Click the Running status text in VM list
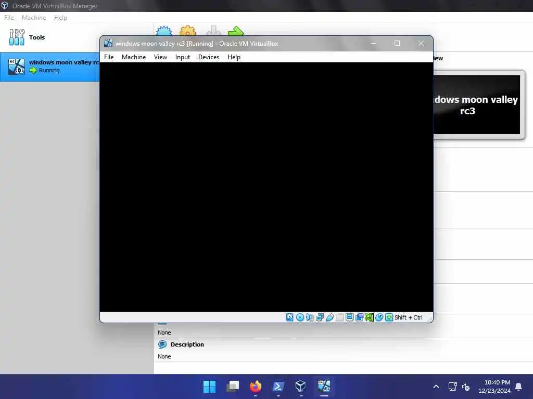533x399 pixels. coord(49,70)
